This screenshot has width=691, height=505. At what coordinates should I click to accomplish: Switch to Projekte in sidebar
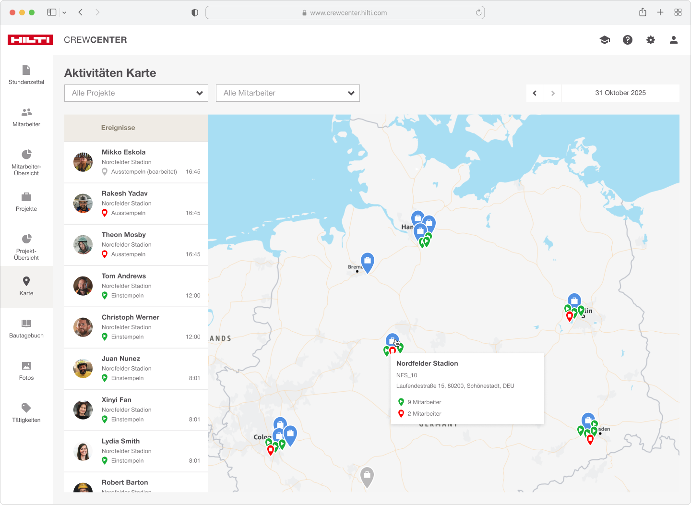tap(26, 202)
